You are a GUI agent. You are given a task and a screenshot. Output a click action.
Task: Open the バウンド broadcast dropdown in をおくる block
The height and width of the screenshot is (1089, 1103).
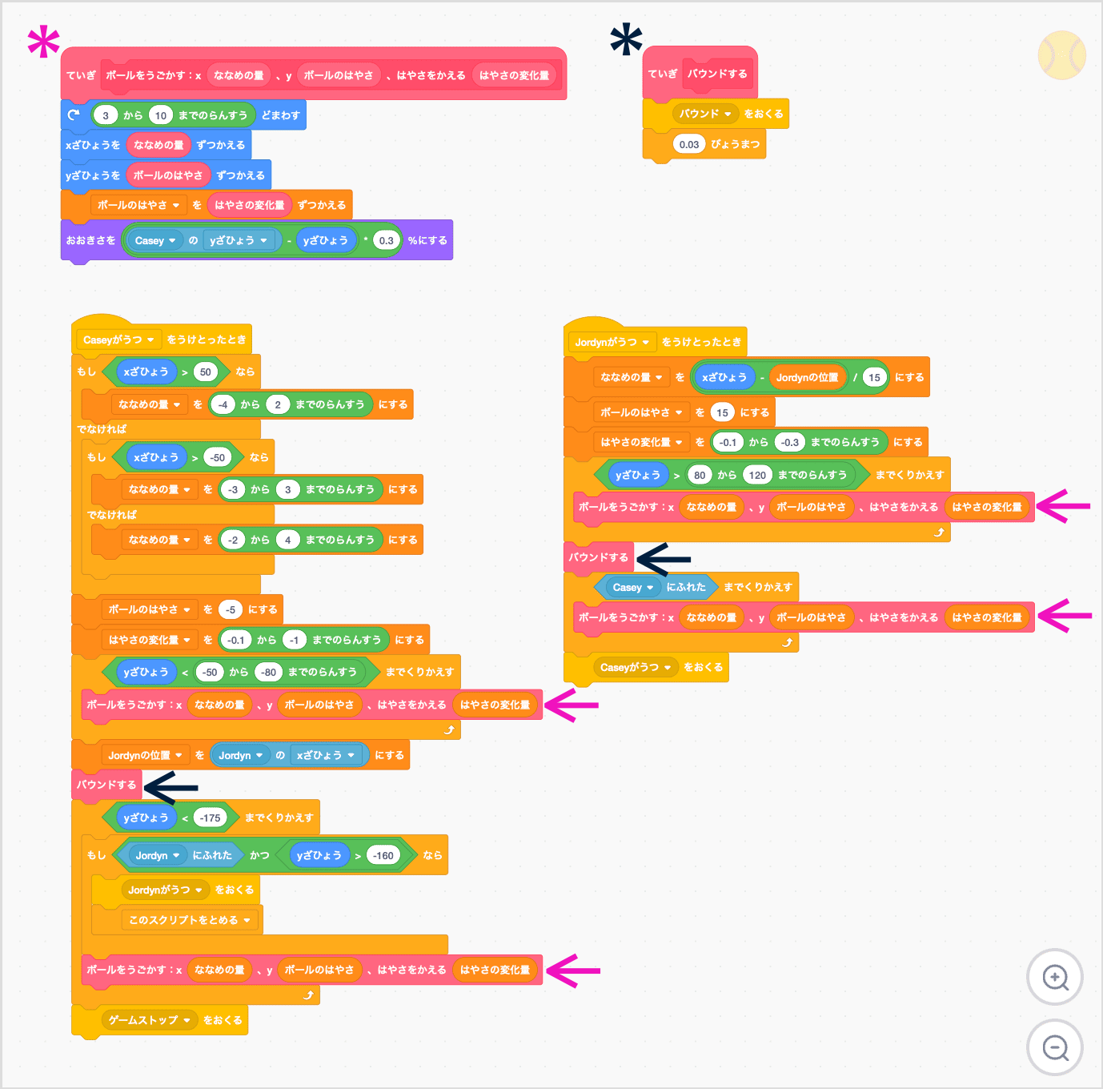pos(728,114)
